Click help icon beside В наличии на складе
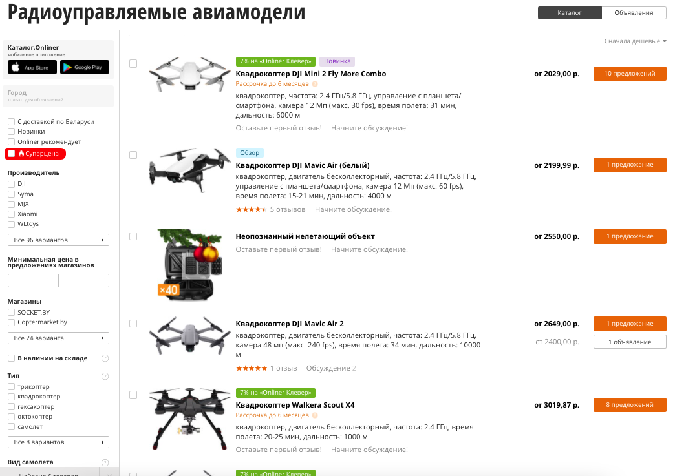This screenshot has height=476, width=675. [105, 358]
